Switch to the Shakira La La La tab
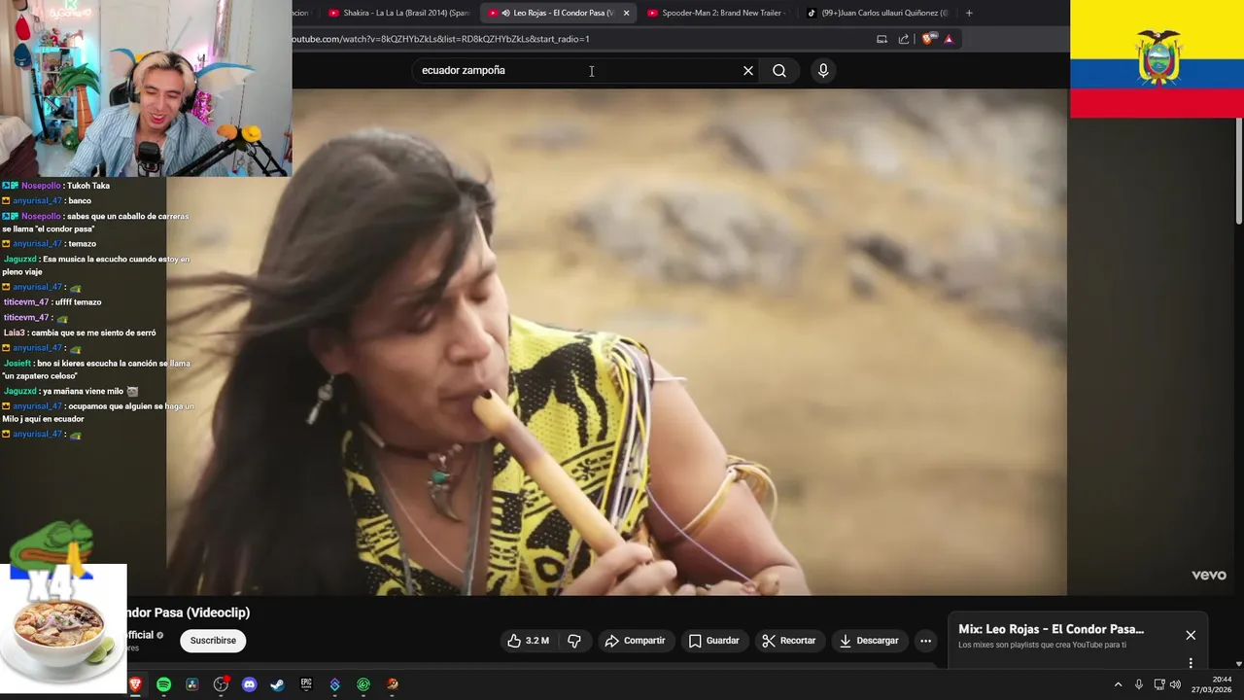This screenshot has width=1244, height=700. pyautogui.click(x=399, y=13)
